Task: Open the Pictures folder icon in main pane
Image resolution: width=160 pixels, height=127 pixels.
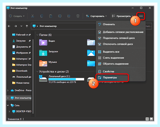Action: click(91, 53)
